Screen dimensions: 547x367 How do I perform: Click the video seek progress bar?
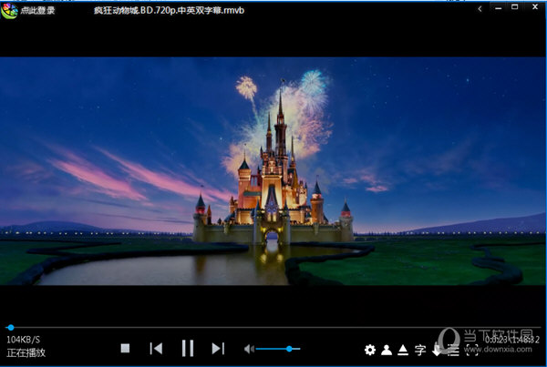click(x=273, y=327)
